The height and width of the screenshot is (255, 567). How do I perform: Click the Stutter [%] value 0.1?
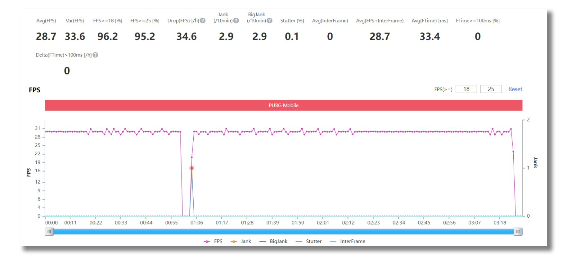click(x=292, y=36)
